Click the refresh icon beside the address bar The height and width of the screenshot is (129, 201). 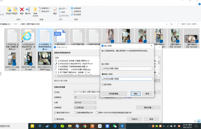[x=172, y=24]
